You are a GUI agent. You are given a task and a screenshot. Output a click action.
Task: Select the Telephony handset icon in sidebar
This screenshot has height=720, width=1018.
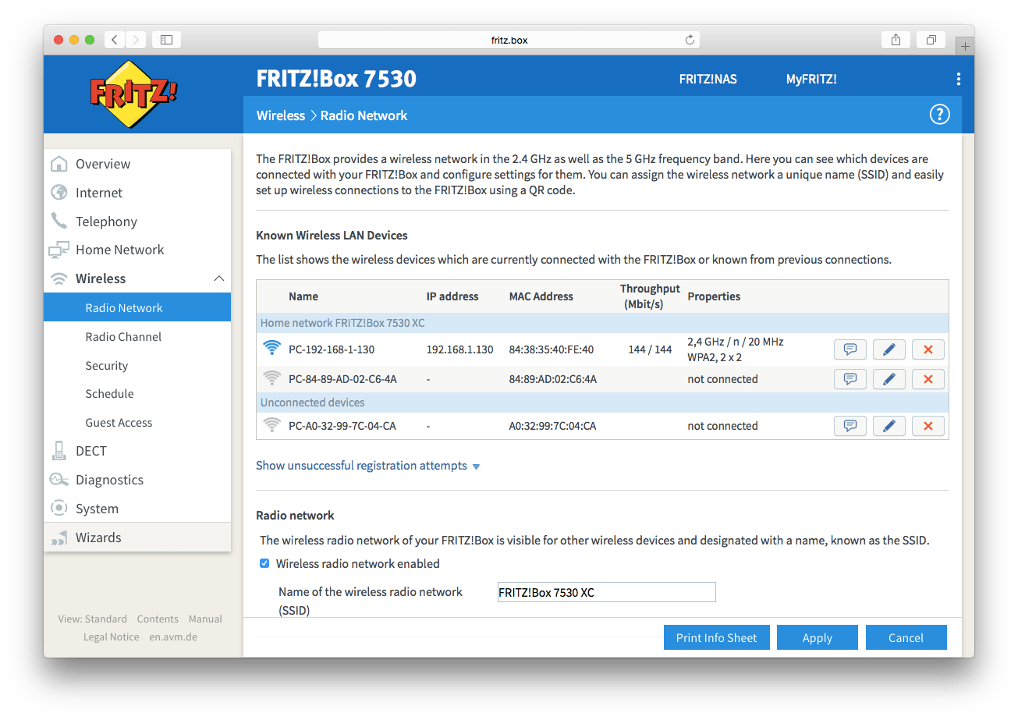(x=59, y=221)
